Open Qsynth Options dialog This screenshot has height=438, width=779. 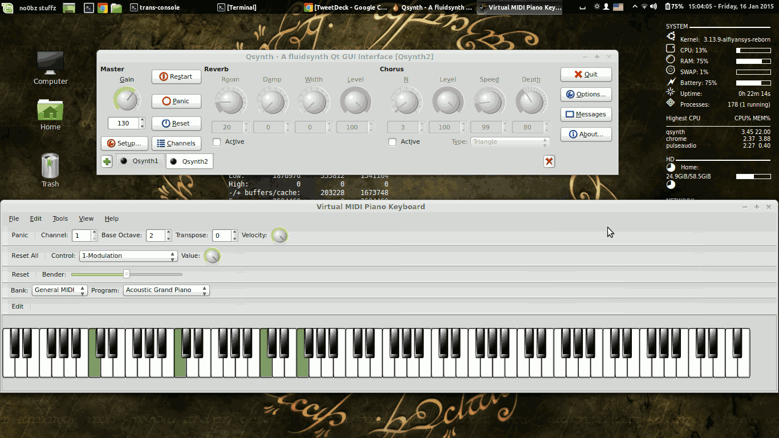click(586, 94)
